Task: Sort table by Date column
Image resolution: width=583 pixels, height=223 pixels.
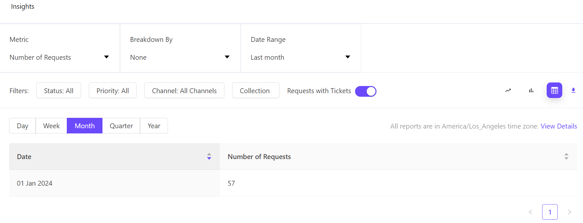Action: coord(209,156)
